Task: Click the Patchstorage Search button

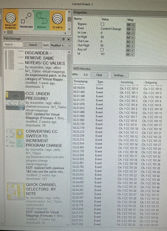Action: pyautogui.click(x=33, y=45)
